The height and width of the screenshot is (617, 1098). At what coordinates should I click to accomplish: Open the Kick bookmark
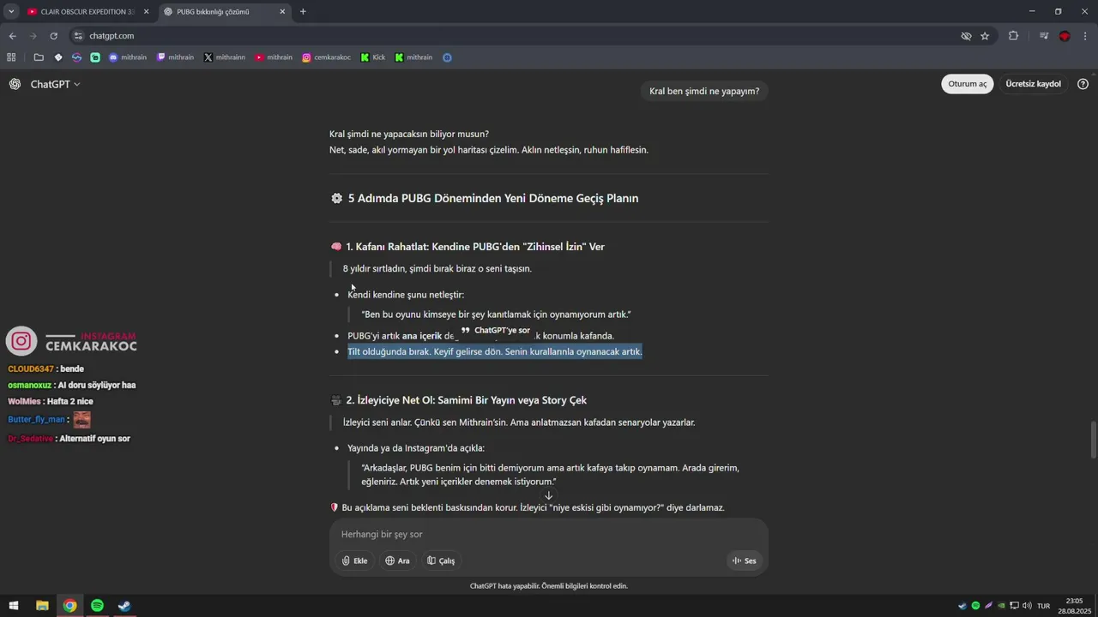pos(373,57)
